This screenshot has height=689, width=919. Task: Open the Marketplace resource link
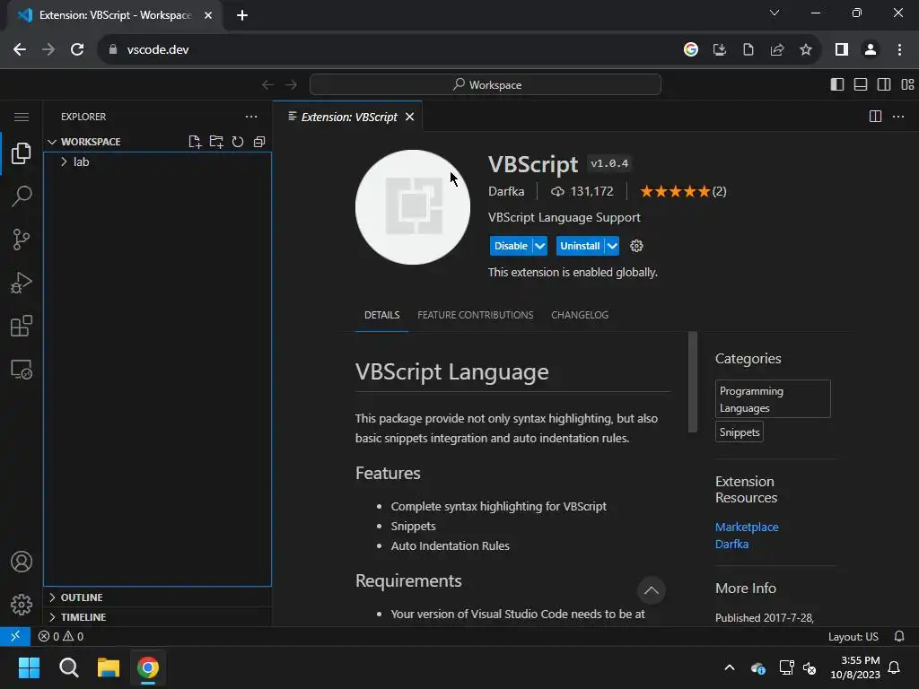tap(747, 527)
